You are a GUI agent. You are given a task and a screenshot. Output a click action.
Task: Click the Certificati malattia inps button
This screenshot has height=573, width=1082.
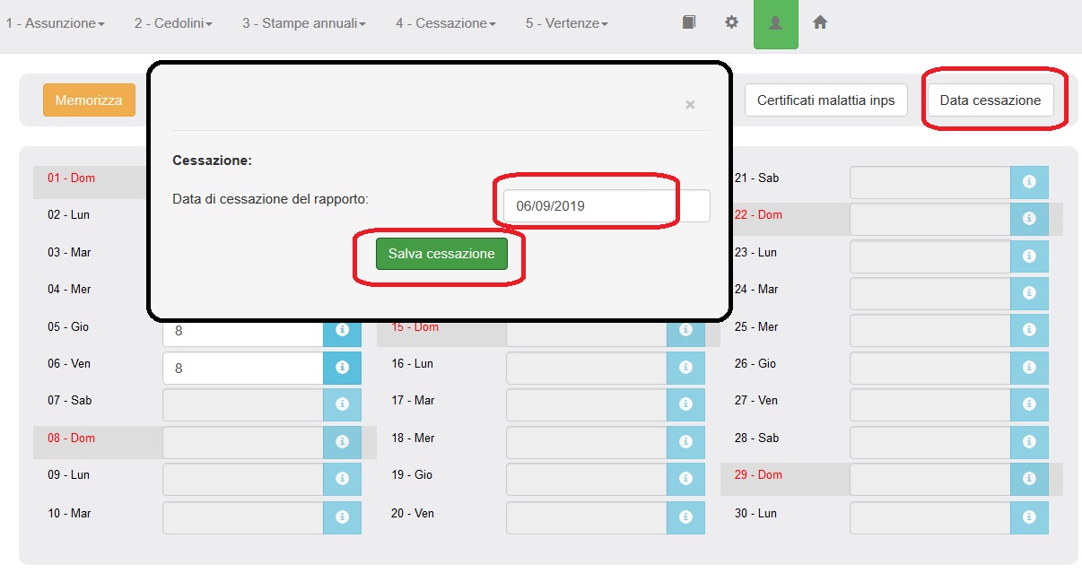click(x=825, y=100)
